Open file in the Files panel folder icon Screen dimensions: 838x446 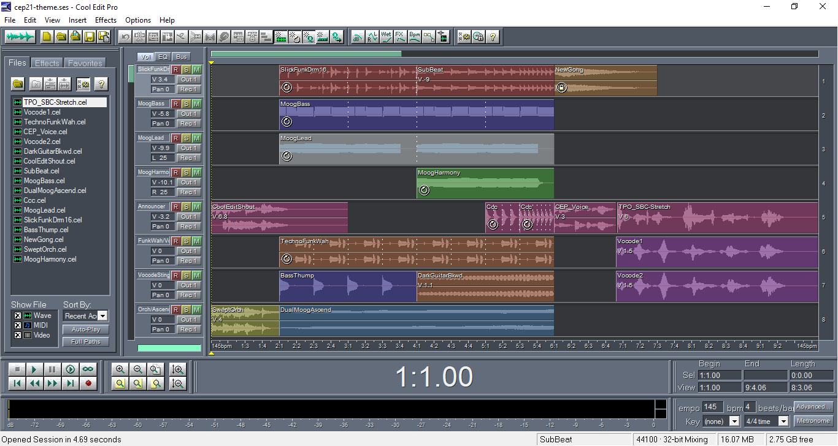pyautogui.click(x=18, y=84)
